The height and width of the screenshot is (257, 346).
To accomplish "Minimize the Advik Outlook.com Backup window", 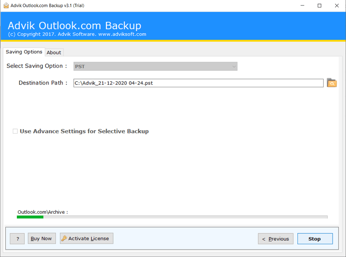I will [x=302, y=5].
